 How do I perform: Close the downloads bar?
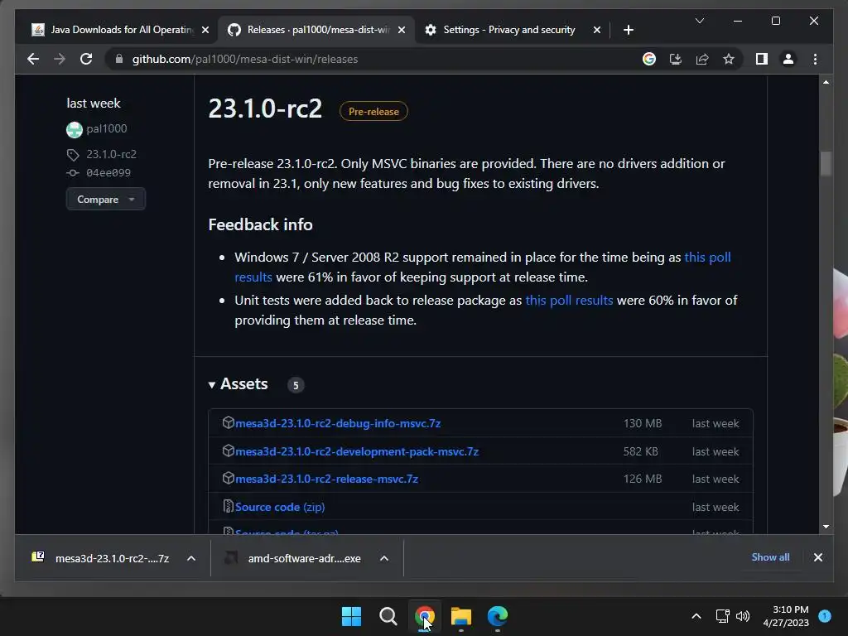click(x=817, y=557)
